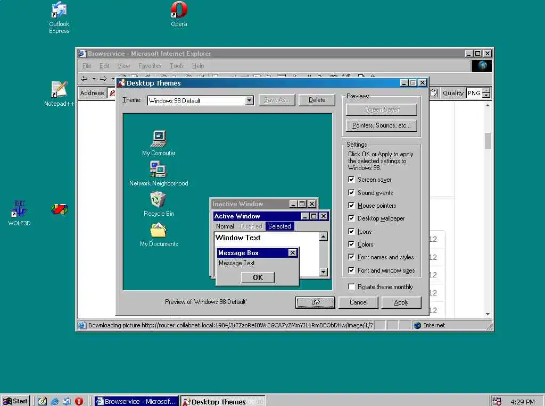The width and height of the screenshot is (545, 406).
Task: Switch to the Browservice taskbar button
Action: click(x=137, y=401)
